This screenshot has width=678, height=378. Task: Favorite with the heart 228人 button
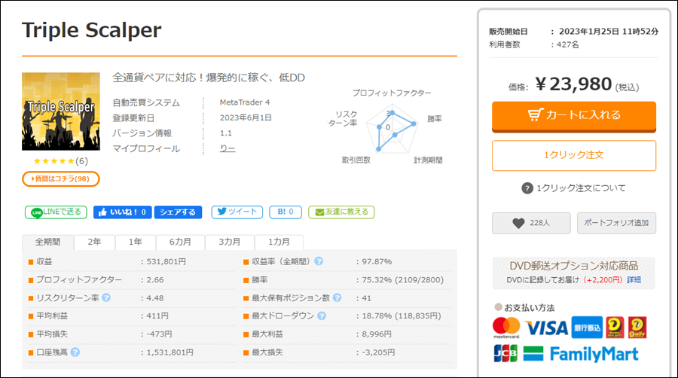pyautogui.click(x=531, y=223)
